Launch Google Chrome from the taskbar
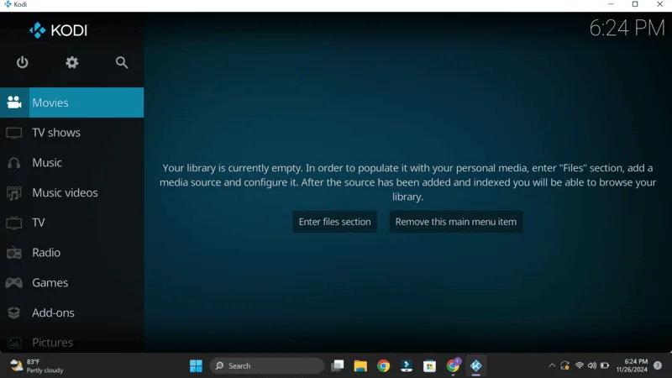The image size is (672, 378). [x=384, y=365]
